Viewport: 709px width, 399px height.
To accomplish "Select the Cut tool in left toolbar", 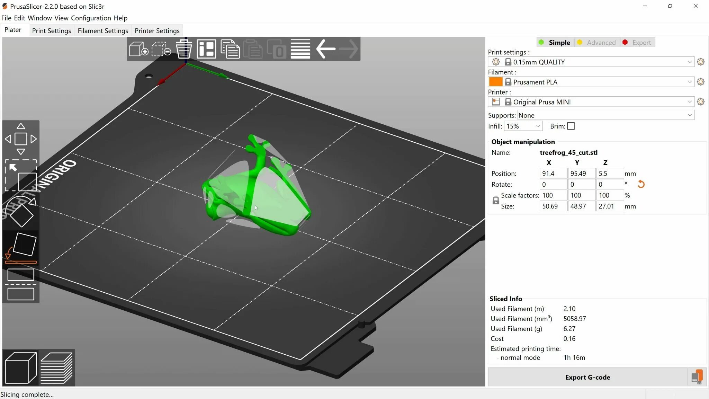I will 21,284.
